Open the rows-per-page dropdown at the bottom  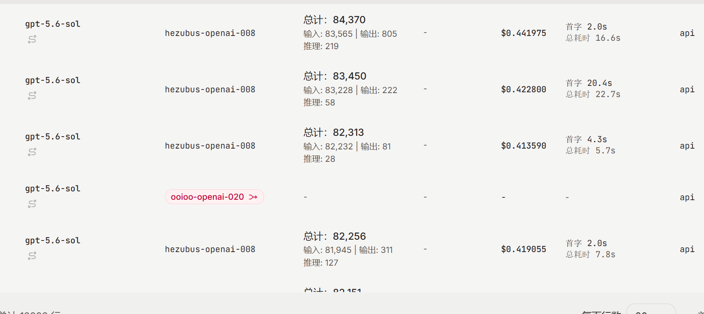pos(650,310)
